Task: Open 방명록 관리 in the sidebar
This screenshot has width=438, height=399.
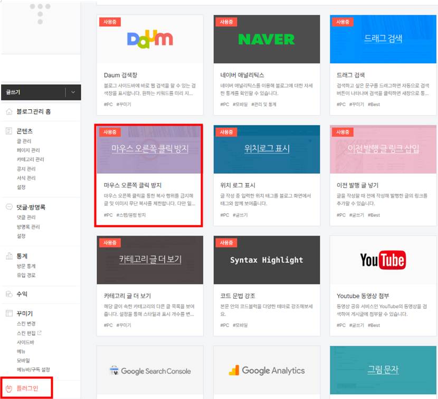Action: pyautogui.click(x=28, y=226)
